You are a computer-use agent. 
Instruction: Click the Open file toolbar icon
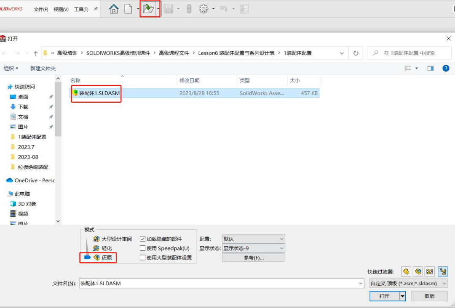[148, 9]
